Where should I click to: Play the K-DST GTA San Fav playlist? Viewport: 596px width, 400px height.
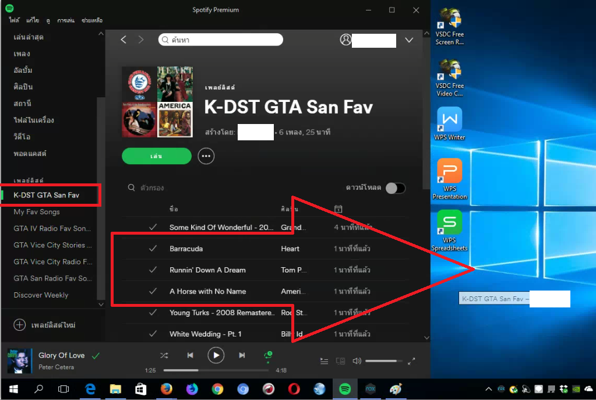[157, 156]
